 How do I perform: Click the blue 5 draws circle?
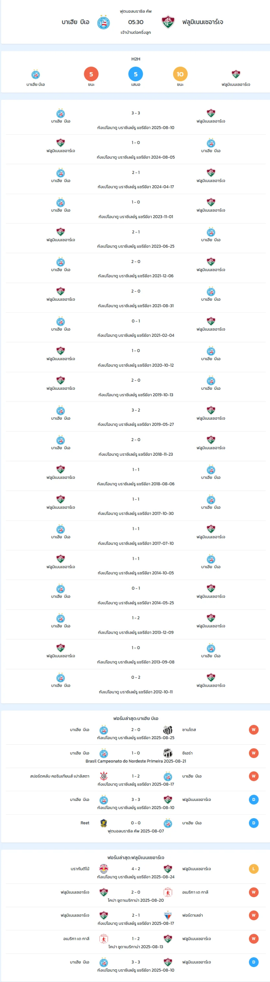pos(136,74)
